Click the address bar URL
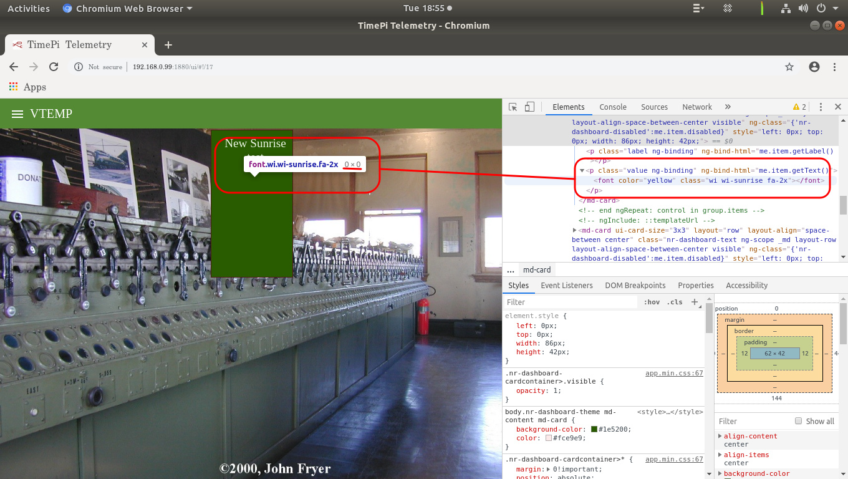This screenshot has height=479, width=848. [173, 67]
